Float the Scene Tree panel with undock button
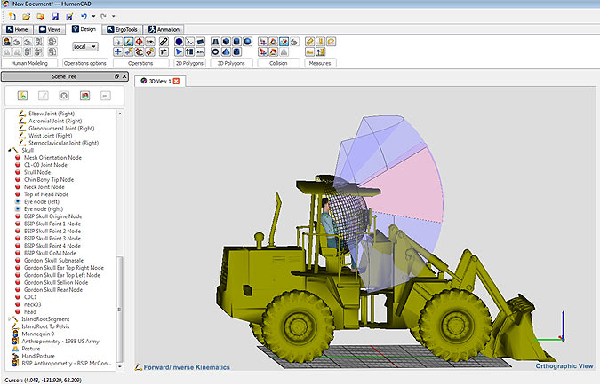The image size is (600, 385). [117, 77]
